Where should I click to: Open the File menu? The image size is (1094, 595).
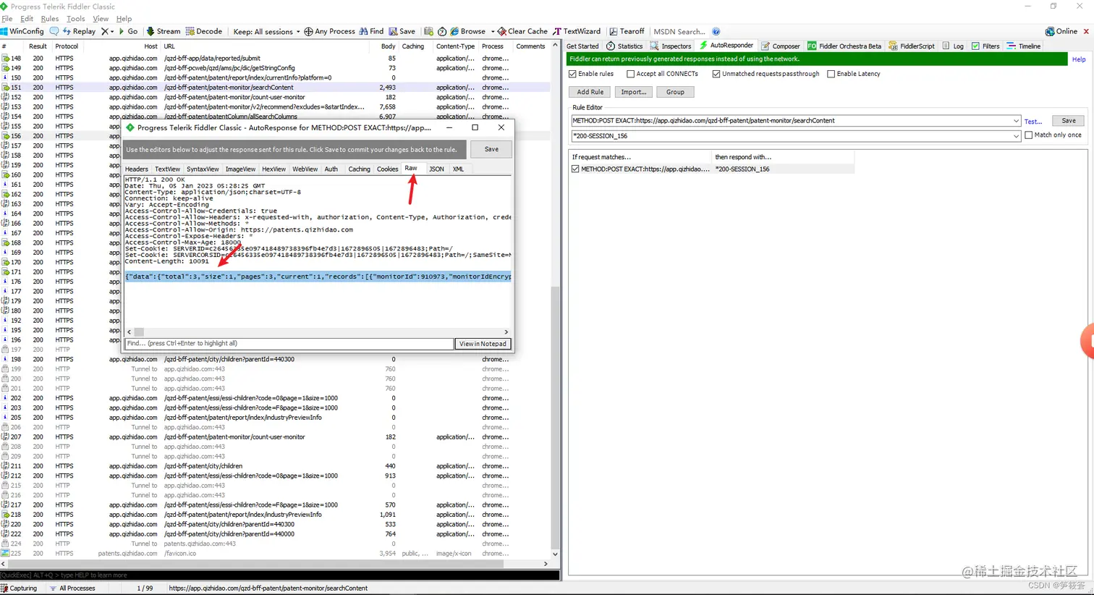7,19
